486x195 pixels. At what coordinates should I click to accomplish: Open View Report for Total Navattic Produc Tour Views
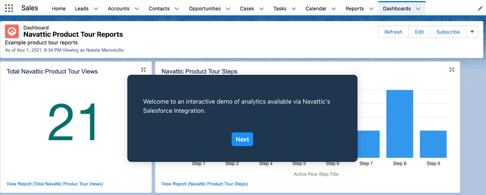point(55,184)
